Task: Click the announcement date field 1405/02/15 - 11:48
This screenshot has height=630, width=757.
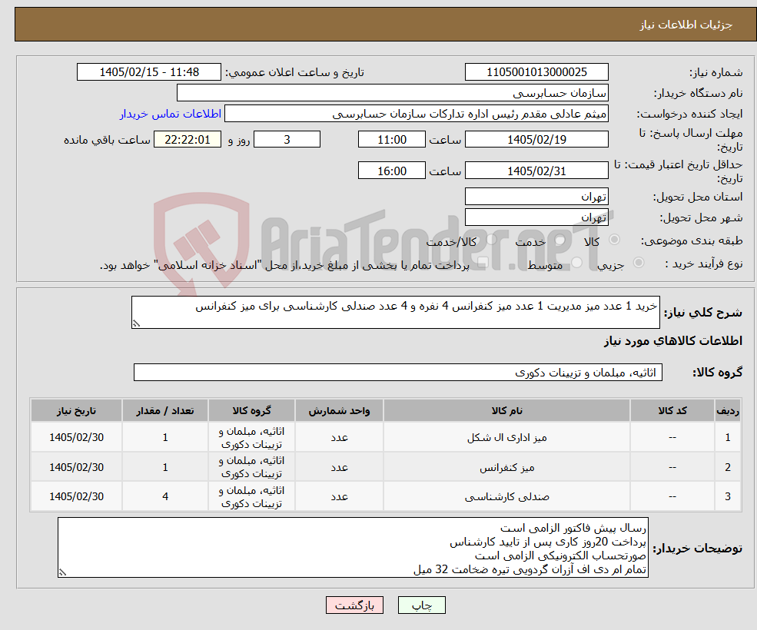Action: (x=148, y=72)
